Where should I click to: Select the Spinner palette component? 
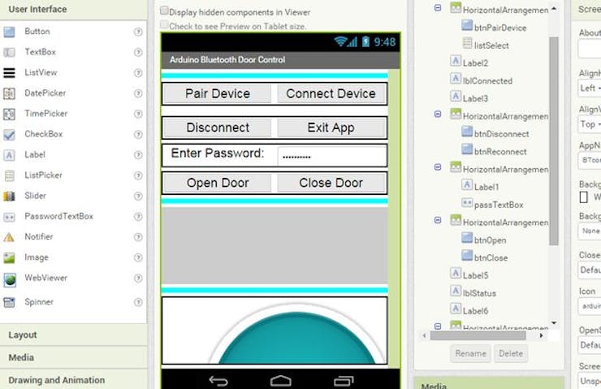39,302
